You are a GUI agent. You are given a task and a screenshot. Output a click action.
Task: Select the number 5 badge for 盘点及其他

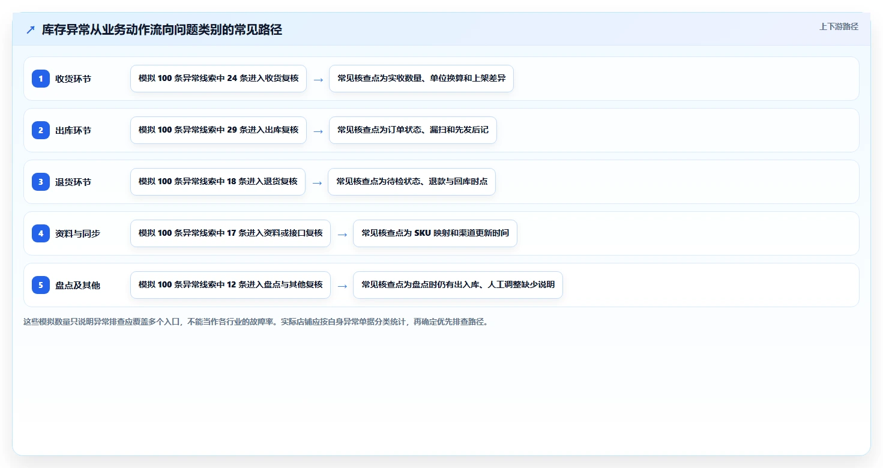click(41, 285)
